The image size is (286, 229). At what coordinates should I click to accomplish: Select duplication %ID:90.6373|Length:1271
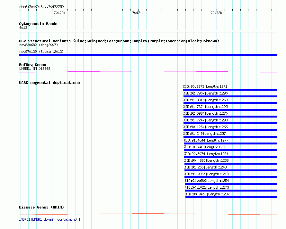205,86
